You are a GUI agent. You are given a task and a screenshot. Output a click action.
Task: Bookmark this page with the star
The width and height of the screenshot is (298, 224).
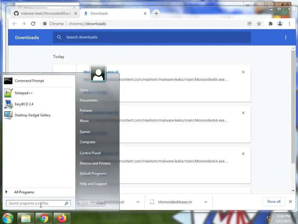(x=259, y=24)
